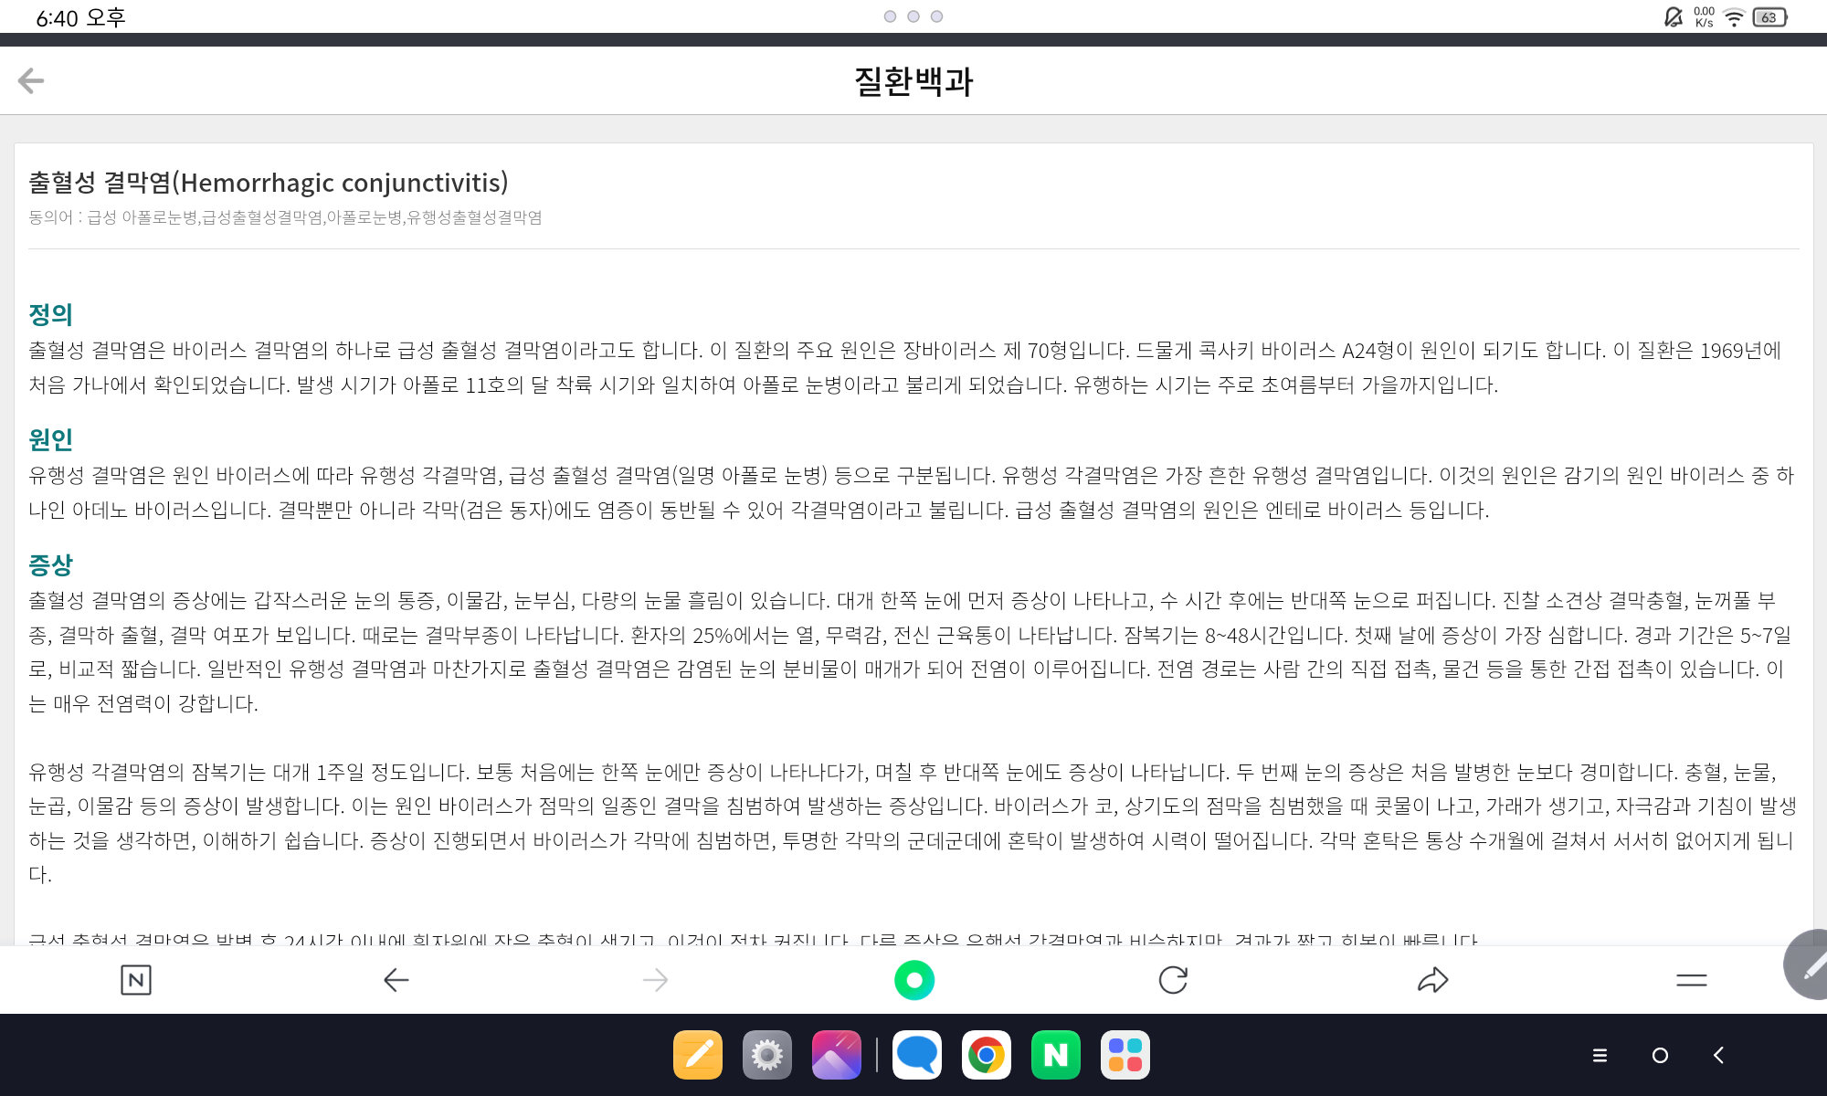Tap the 증상 section heading
Screen dimensions: 1827x1096
click(50, 564)
